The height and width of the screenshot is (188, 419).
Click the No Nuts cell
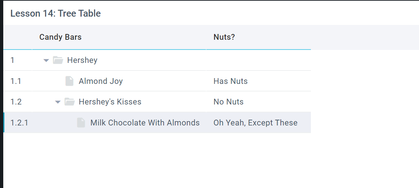(229, 102)
